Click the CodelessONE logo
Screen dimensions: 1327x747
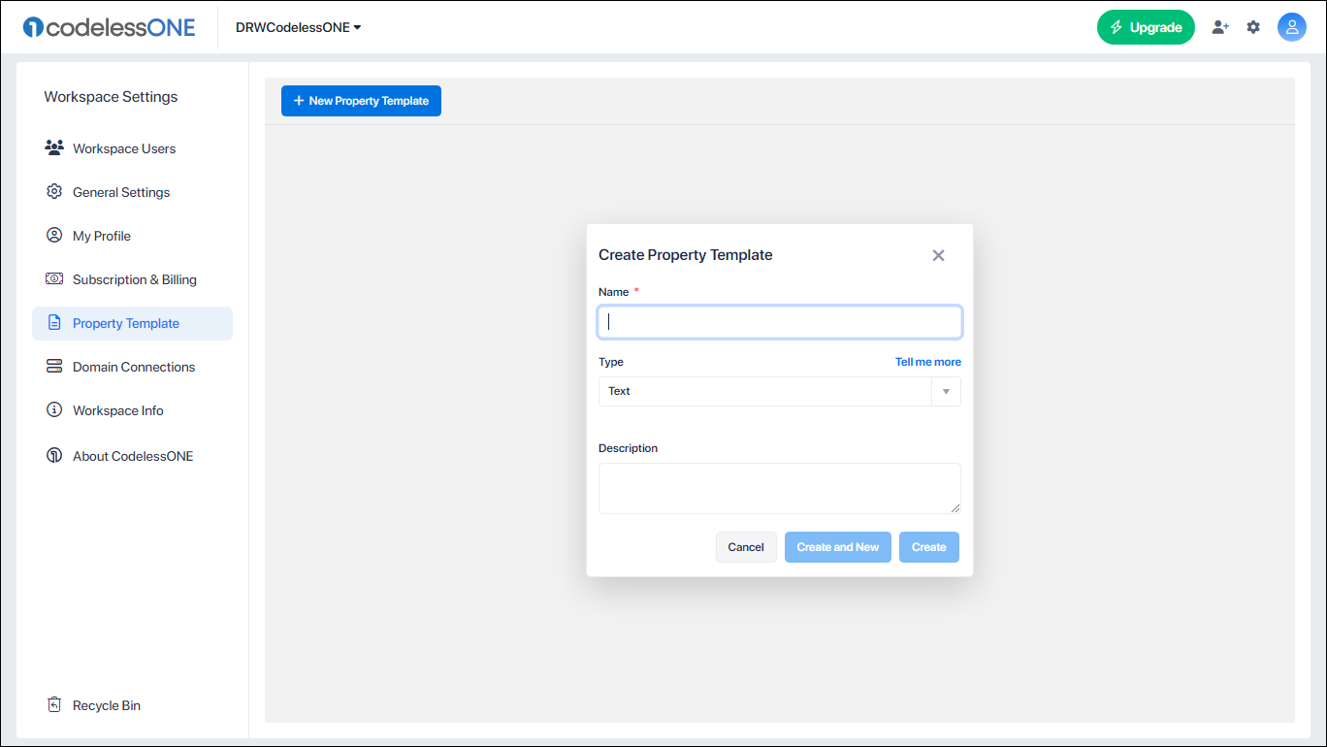pos(109,26)
